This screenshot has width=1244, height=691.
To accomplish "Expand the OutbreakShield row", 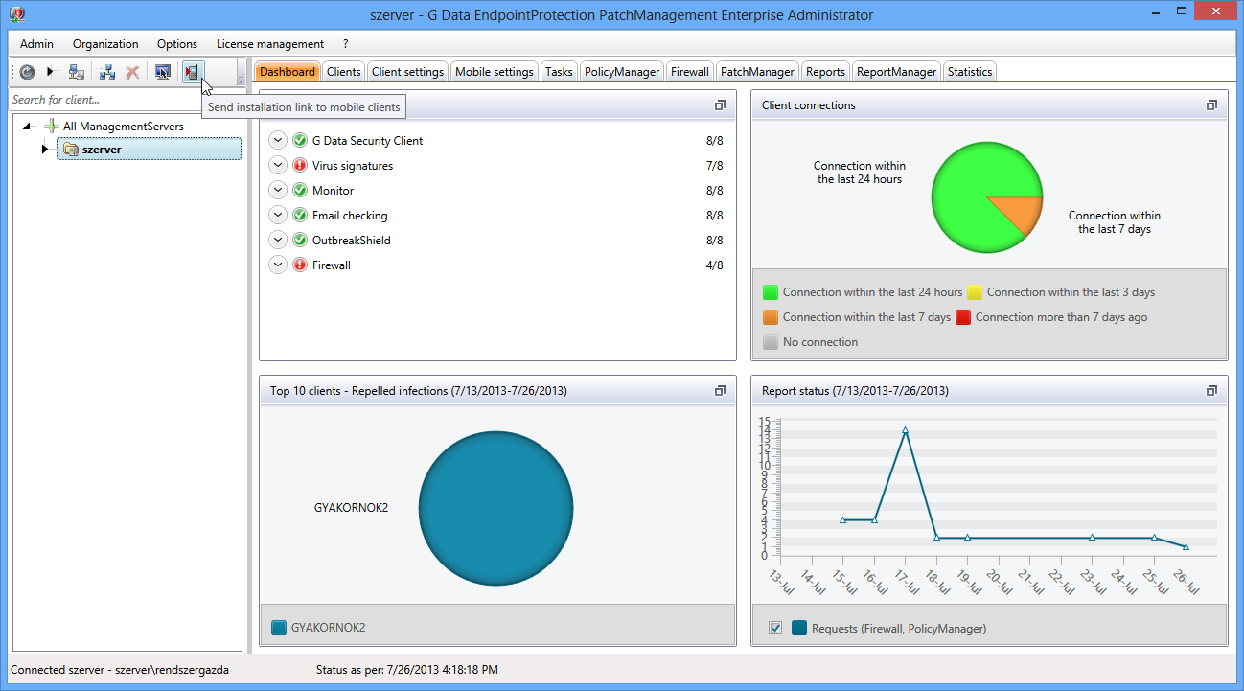I will coord(278,241).
